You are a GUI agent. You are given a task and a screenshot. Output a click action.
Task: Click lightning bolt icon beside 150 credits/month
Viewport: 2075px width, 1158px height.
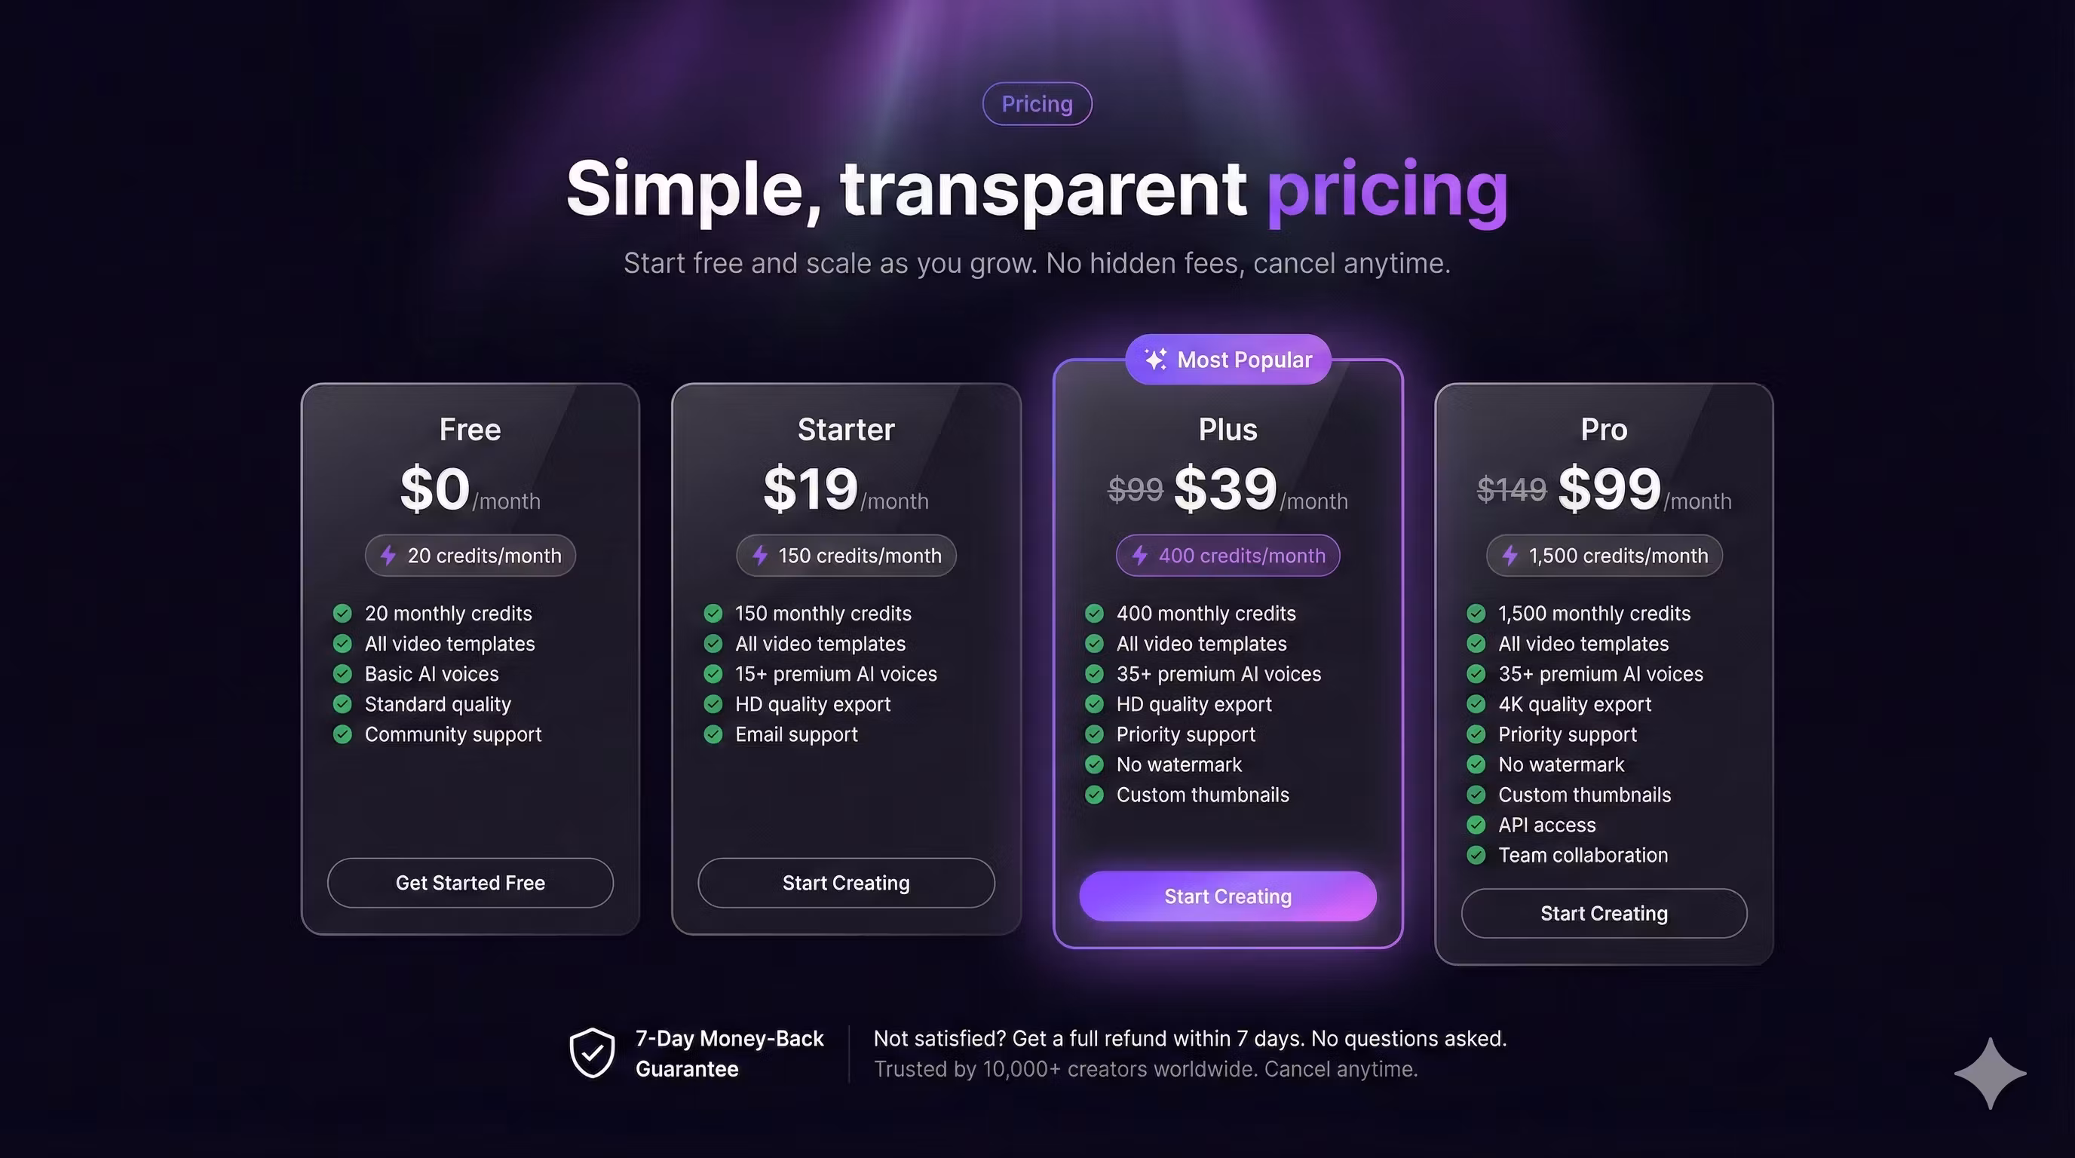(x=759, y=556)
